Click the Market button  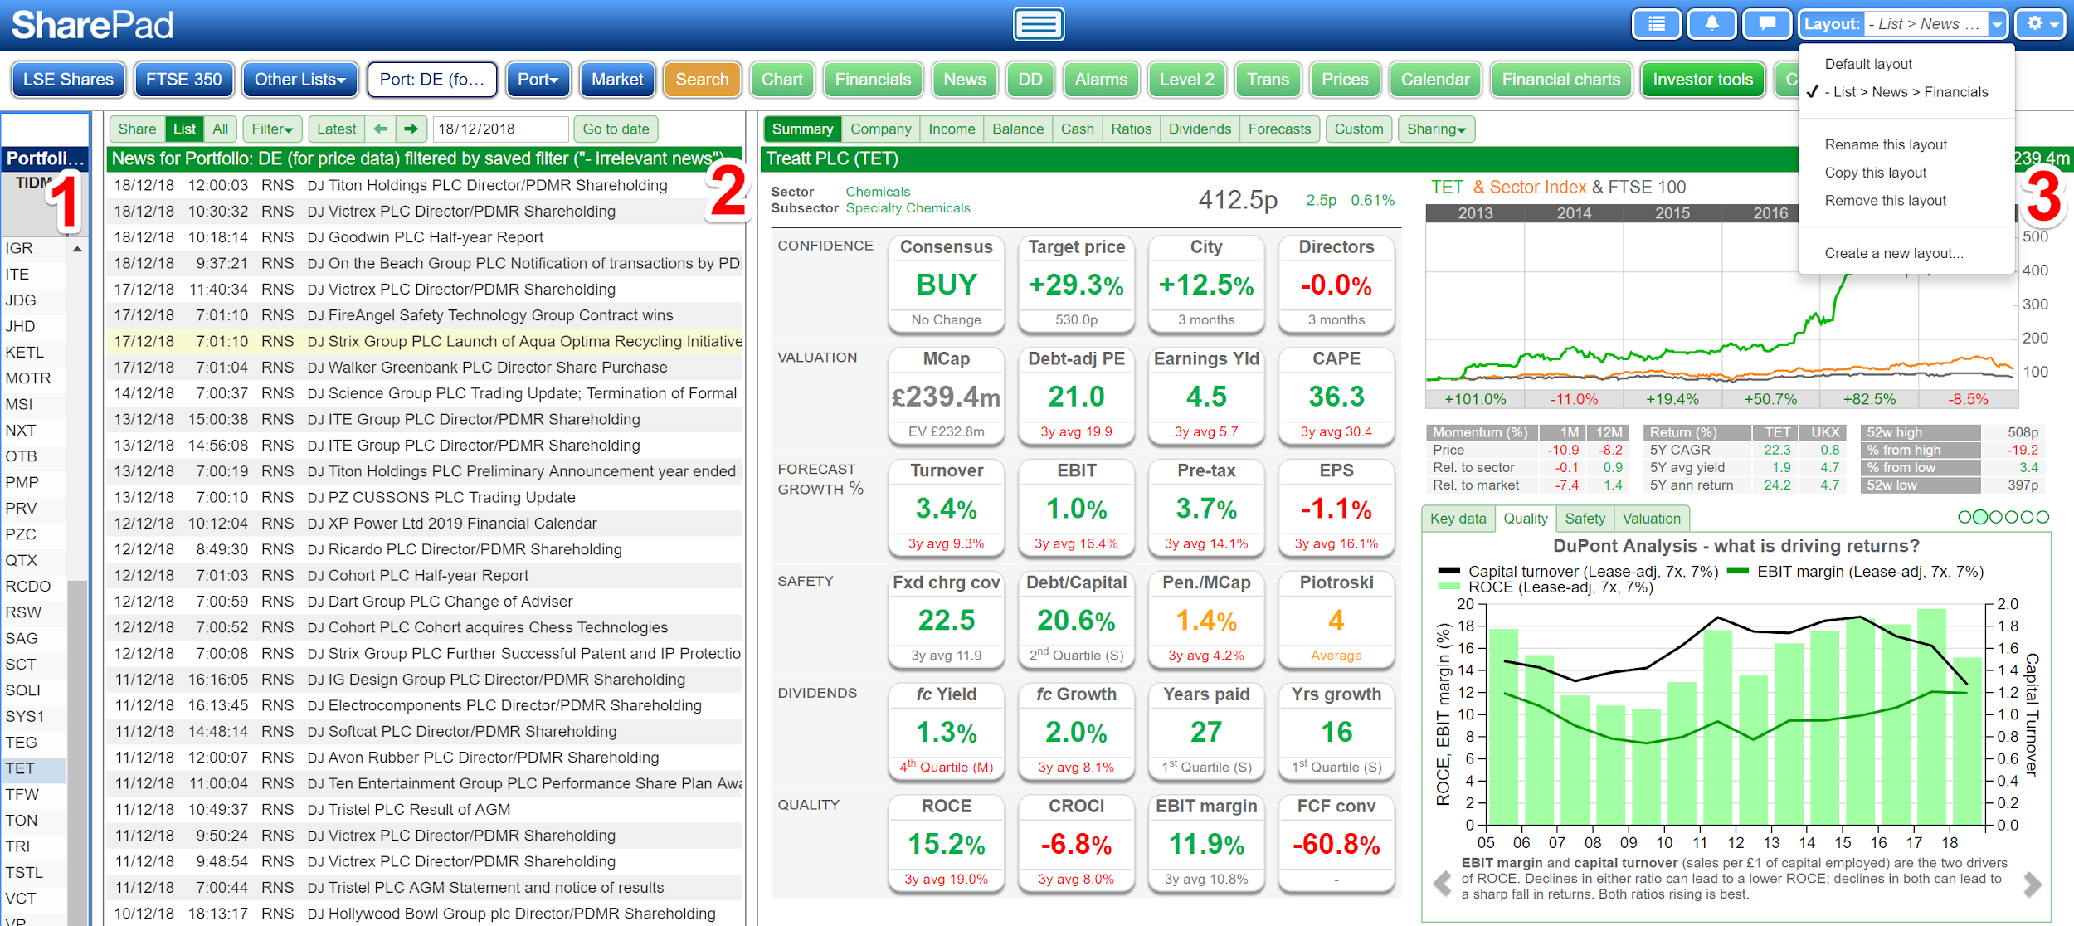point(617,80)
